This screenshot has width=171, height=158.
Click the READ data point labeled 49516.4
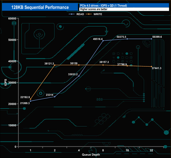point(103,41)
